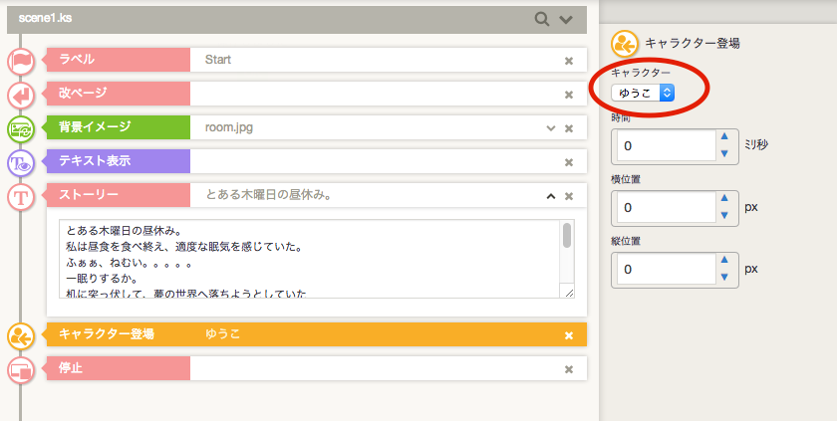Image resolution: width=837 pixels, height=421 pixels.
Task: Click the page break icon beside 改ページ
Action: click(21, 95)
